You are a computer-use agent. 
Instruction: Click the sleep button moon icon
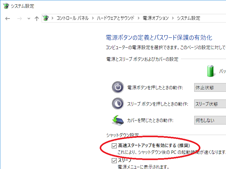point(118,104)
